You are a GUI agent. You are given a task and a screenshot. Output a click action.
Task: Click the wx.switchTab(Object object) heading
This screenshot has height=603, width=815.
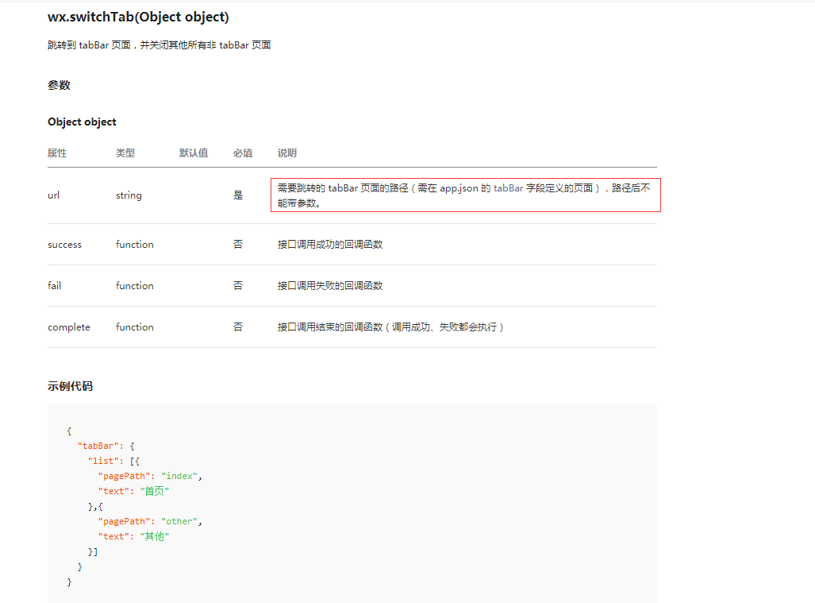click(x=138, y=17)
